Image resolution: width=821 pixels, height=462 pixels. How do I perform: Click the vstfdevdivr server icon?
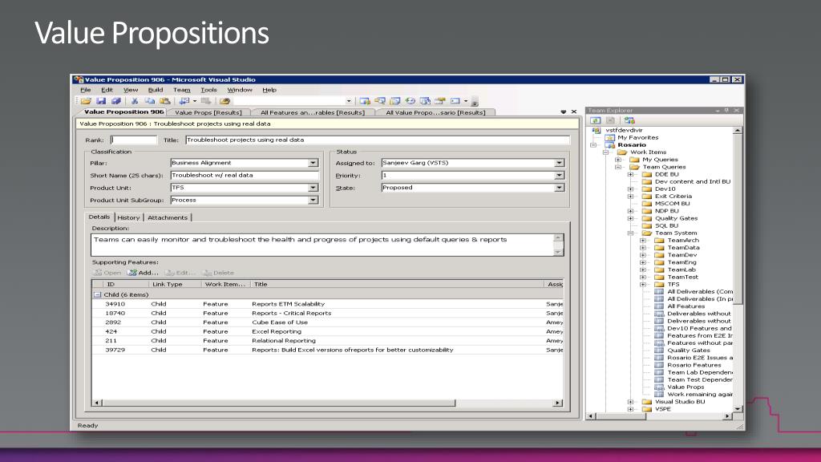point(597,131)
